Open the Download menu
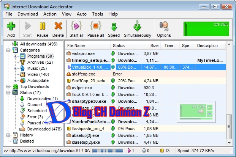 (x=28, y=14)
